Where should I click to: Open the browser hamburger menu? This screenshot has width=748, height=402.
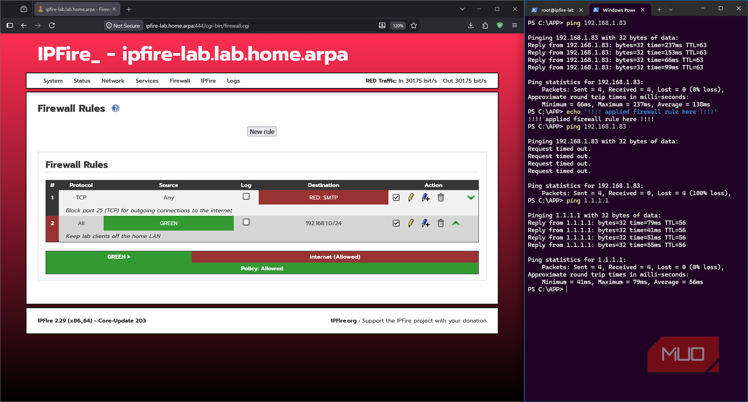tap(515, 25)
